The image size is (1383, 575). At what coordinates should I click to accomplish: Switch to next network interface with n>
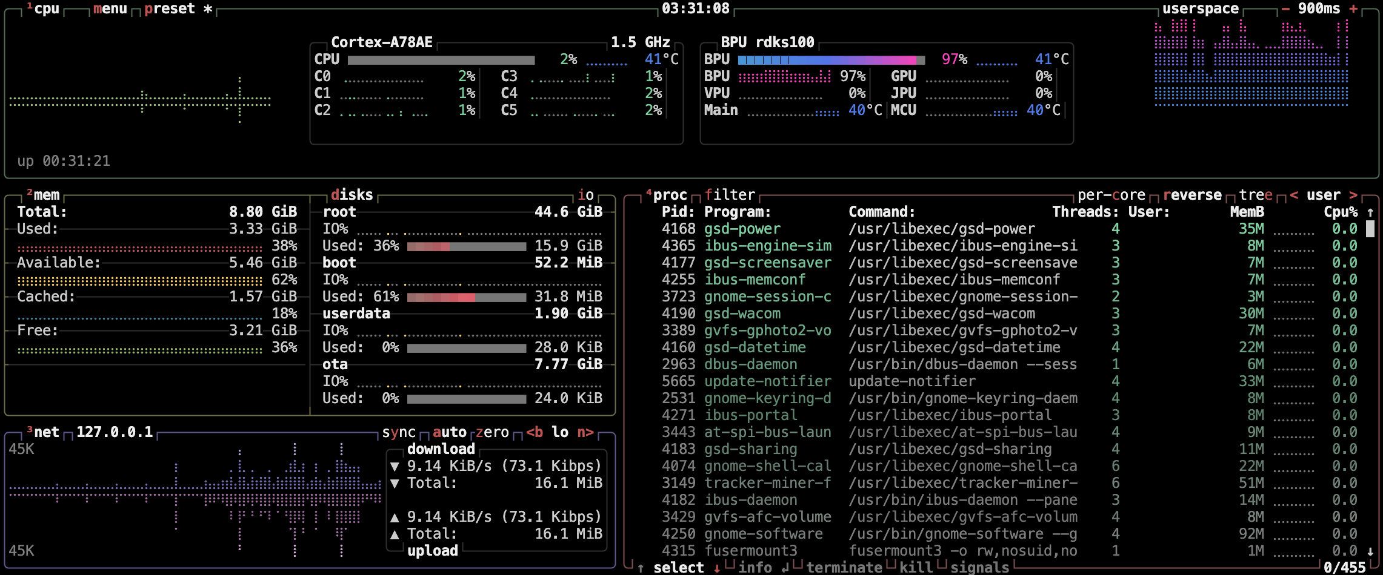(x=585, y=432)
